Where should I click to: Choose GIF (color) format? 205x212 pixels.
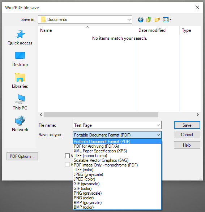point(117,189)
